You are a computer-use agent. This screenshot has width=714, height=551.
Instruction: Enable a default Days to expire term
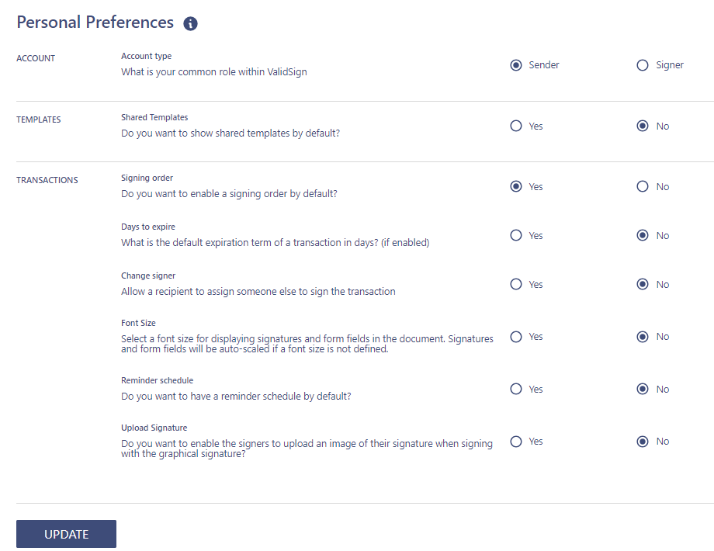516,235
